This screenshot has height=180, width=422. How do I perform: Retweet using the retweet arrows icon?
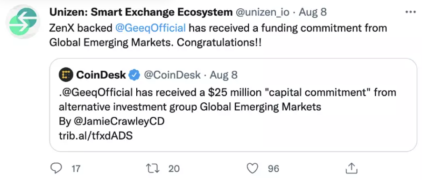pyautogui.click(x=153, y=168)
